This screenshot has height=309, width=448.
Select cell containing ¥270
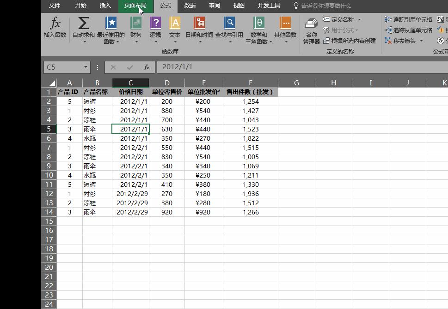[x=204, y=138]
